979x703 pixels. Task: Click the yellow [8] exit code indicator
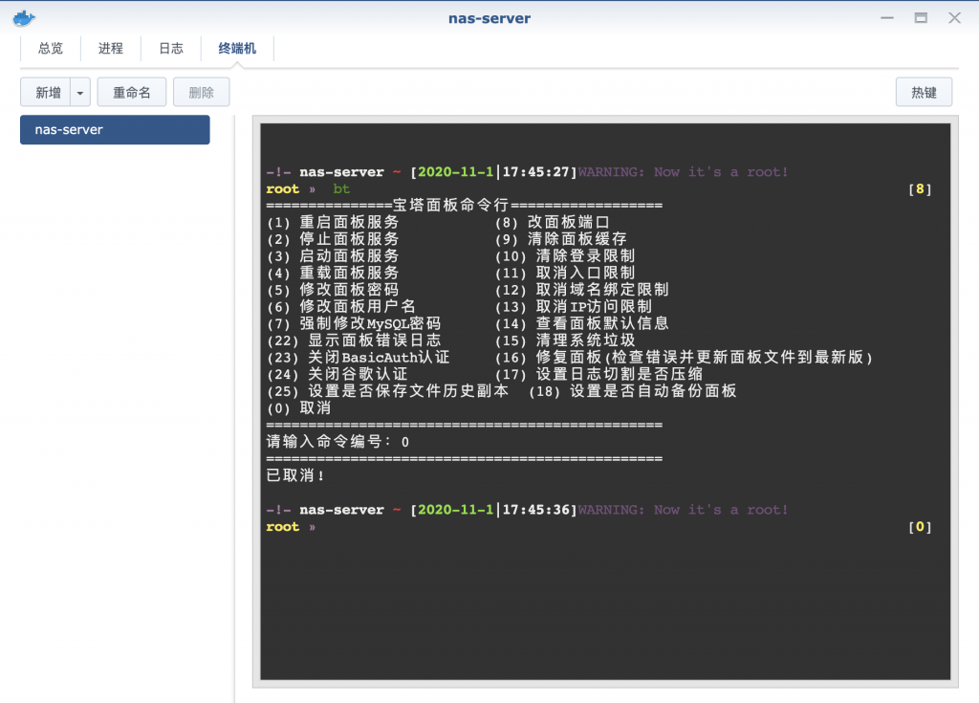920,189
